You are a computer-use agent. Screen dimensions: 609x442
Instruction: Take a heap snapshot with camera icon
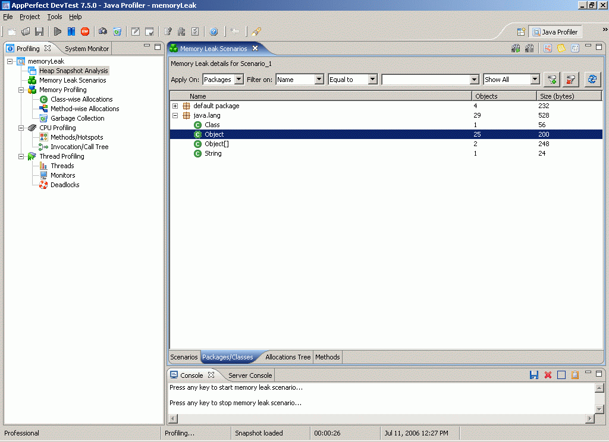pyautogui.click(x=102, y=31)
